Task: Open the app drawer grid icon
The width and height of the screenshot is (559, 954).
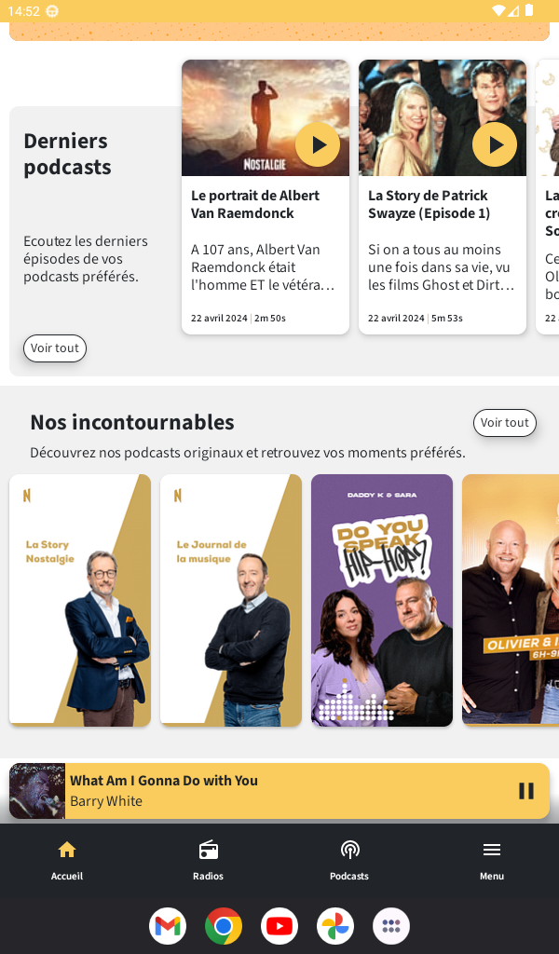Action: point(391,926)
